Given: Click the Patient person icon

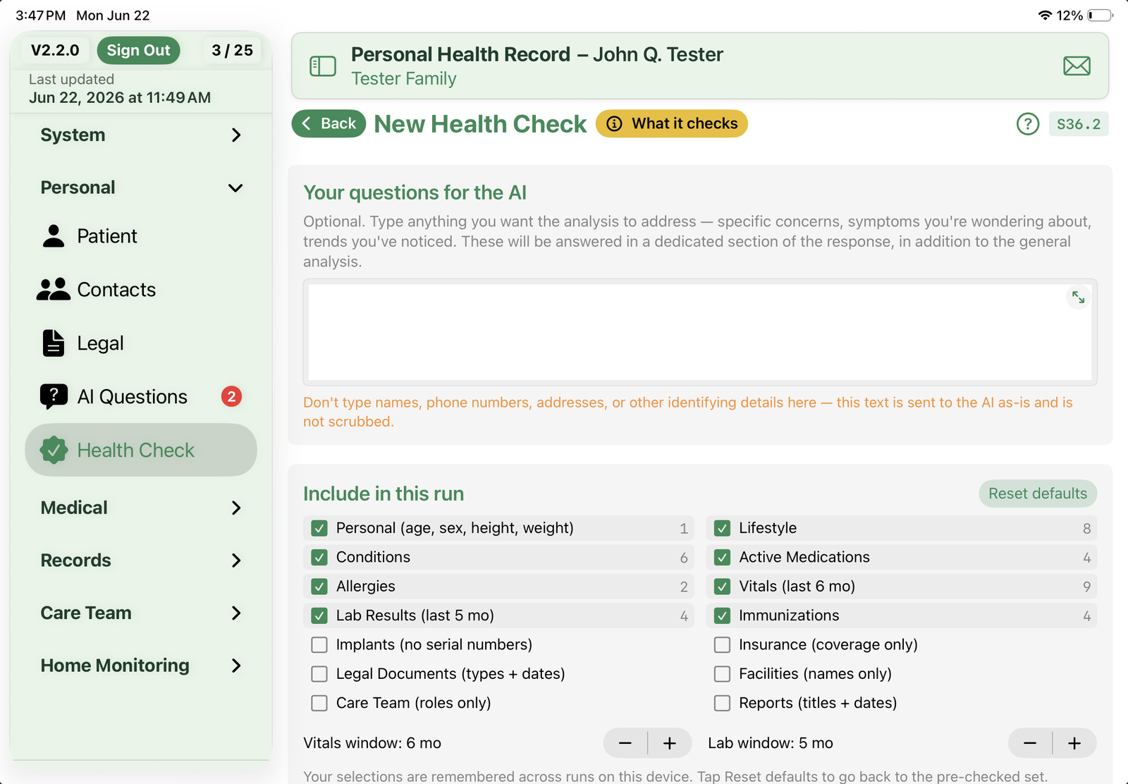Looking at the screenshot, I should point(54,236).
